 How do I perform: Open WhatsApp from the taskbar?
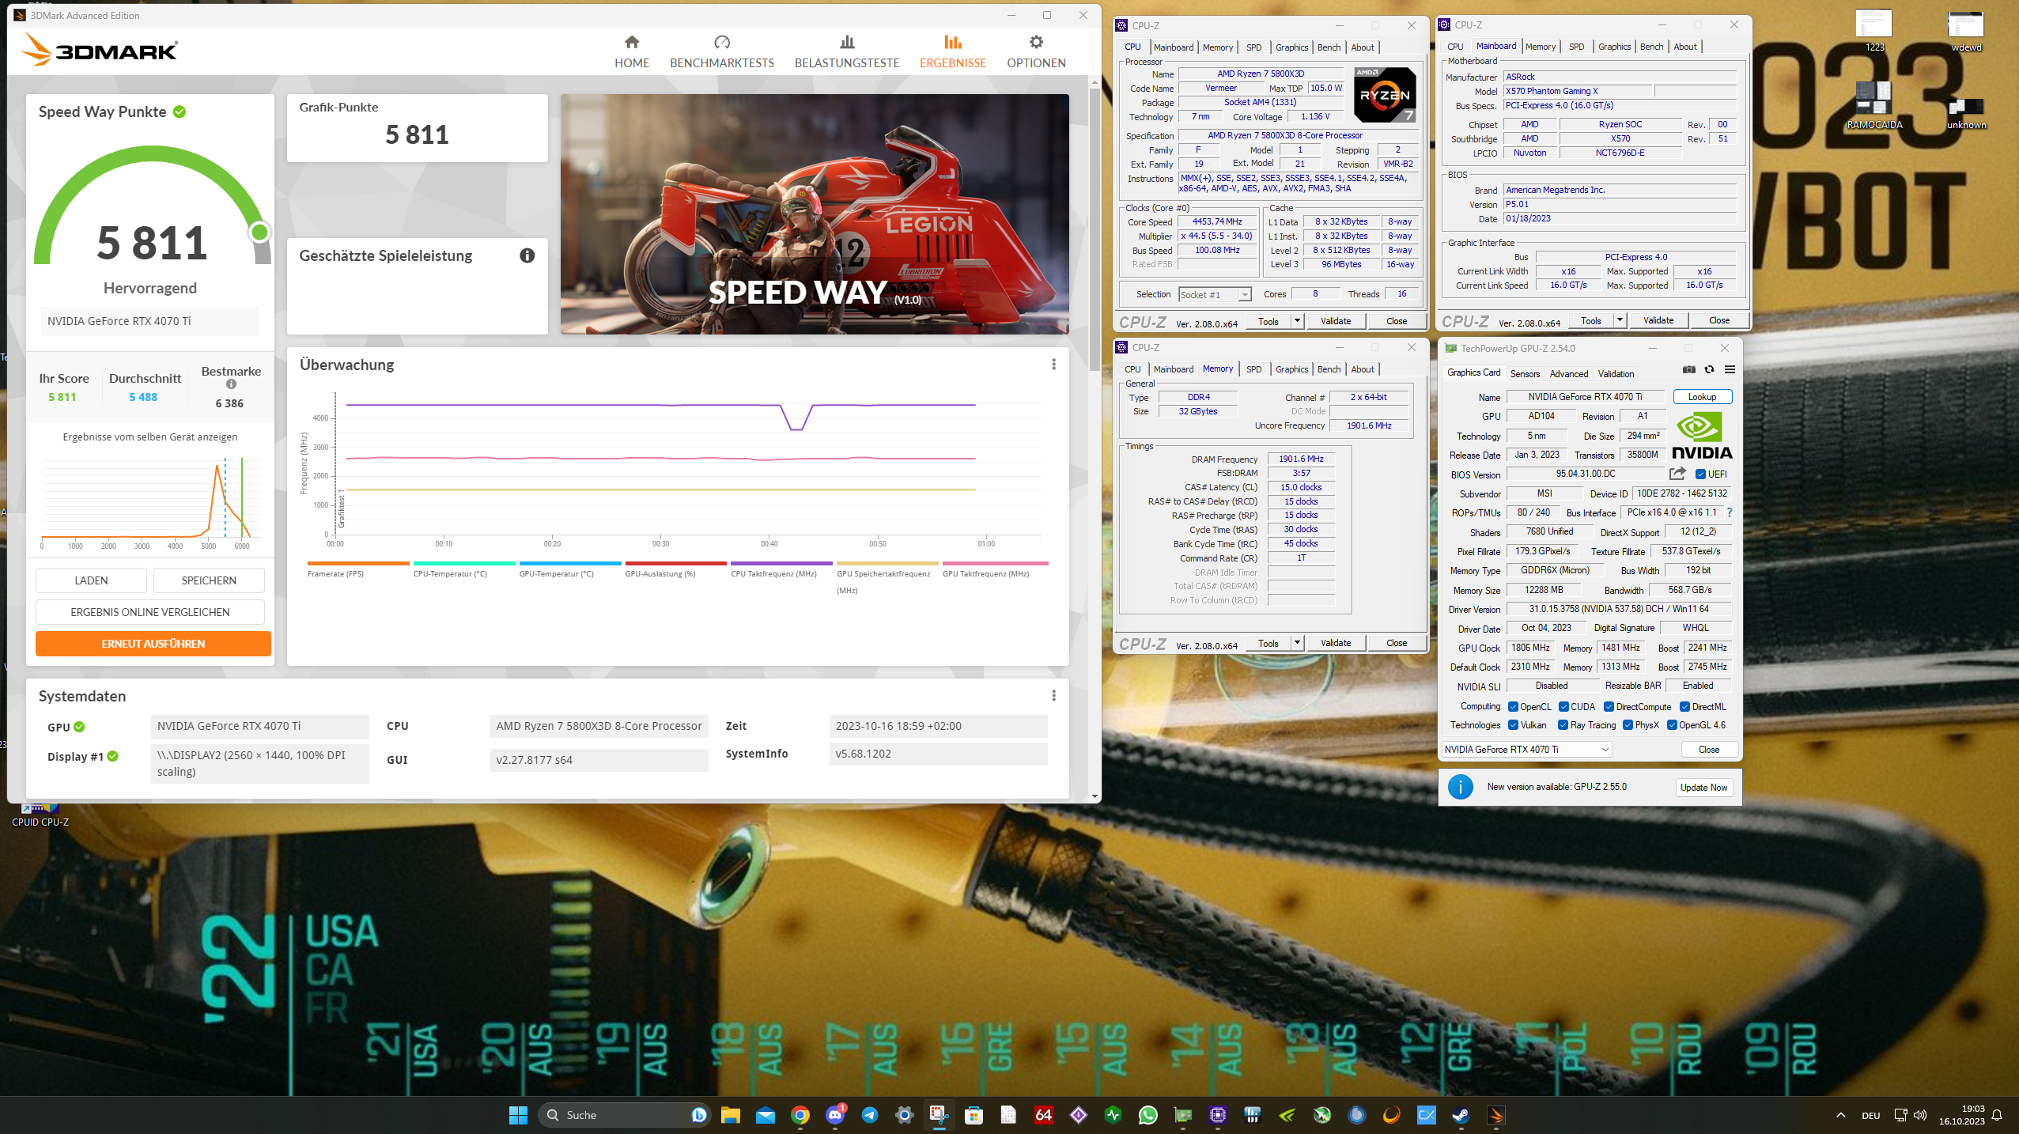coord(1148,1115)
